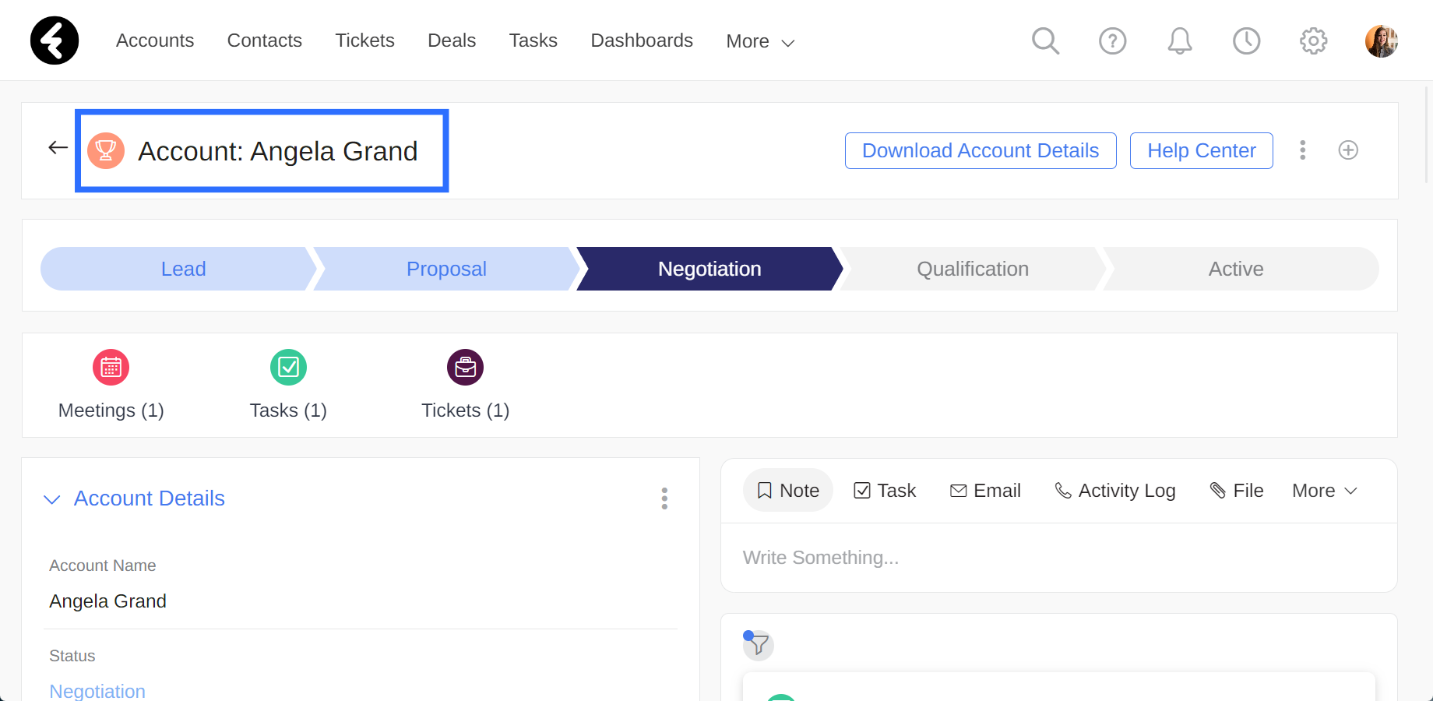1433x701 pixels.
Task: Open the Meetings calendar icon
Action: (x=111, y=367)
